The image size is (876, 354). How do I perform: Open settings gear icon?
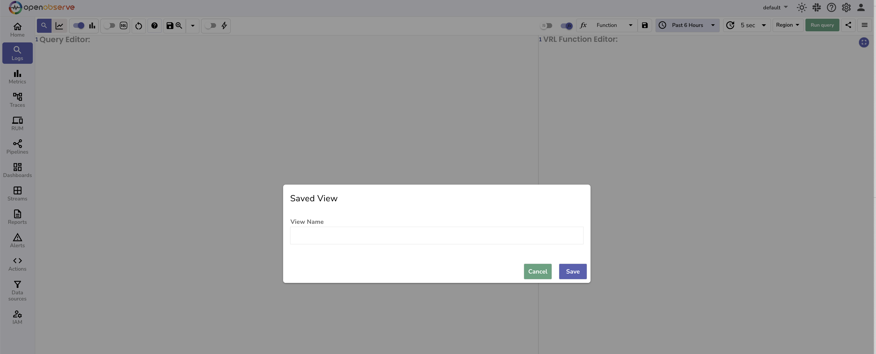[846, 8]
